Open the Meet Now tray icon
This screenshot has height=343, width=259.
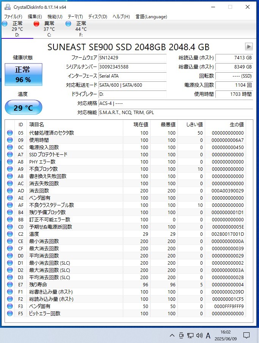tap(181, 335)
